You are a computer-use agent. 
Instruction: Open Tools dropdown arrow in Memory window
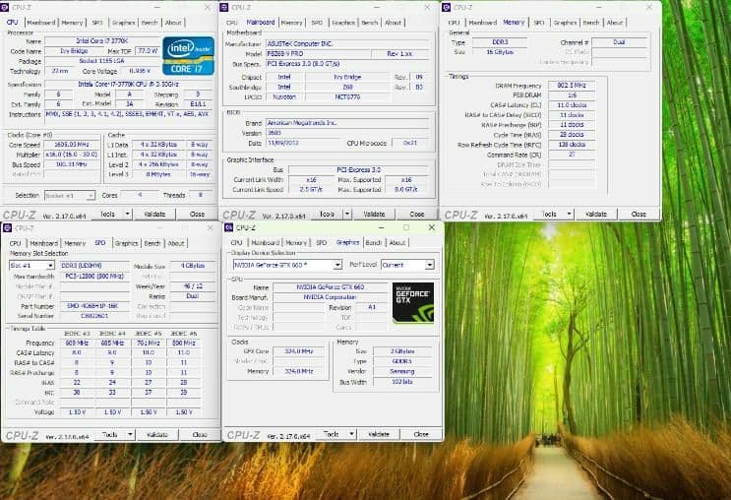coord(569,215)
